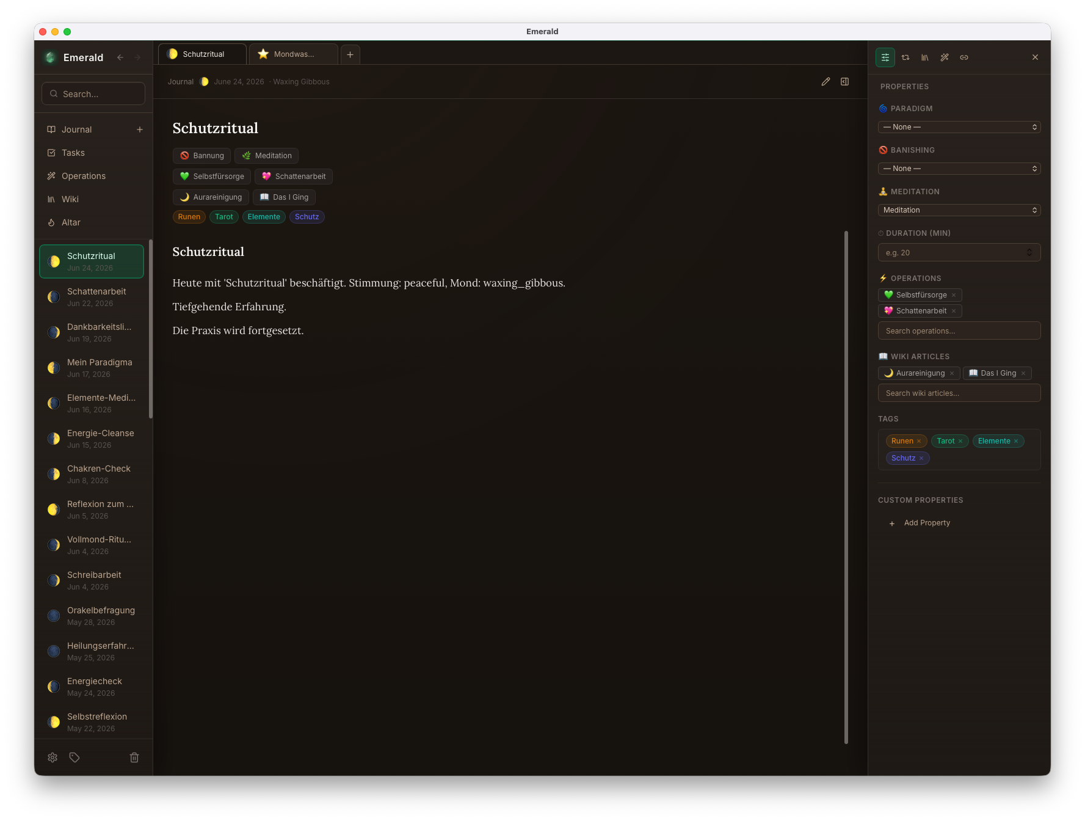Click the teal Elemente tag under title

(264, 217)
